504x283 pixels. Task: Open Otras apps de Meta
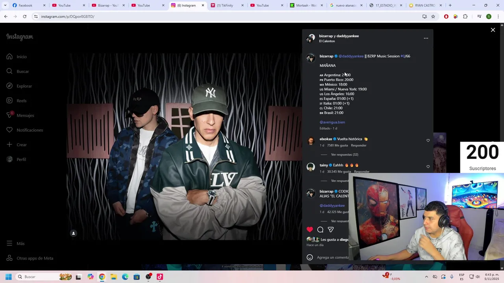(x=30, y=258)
